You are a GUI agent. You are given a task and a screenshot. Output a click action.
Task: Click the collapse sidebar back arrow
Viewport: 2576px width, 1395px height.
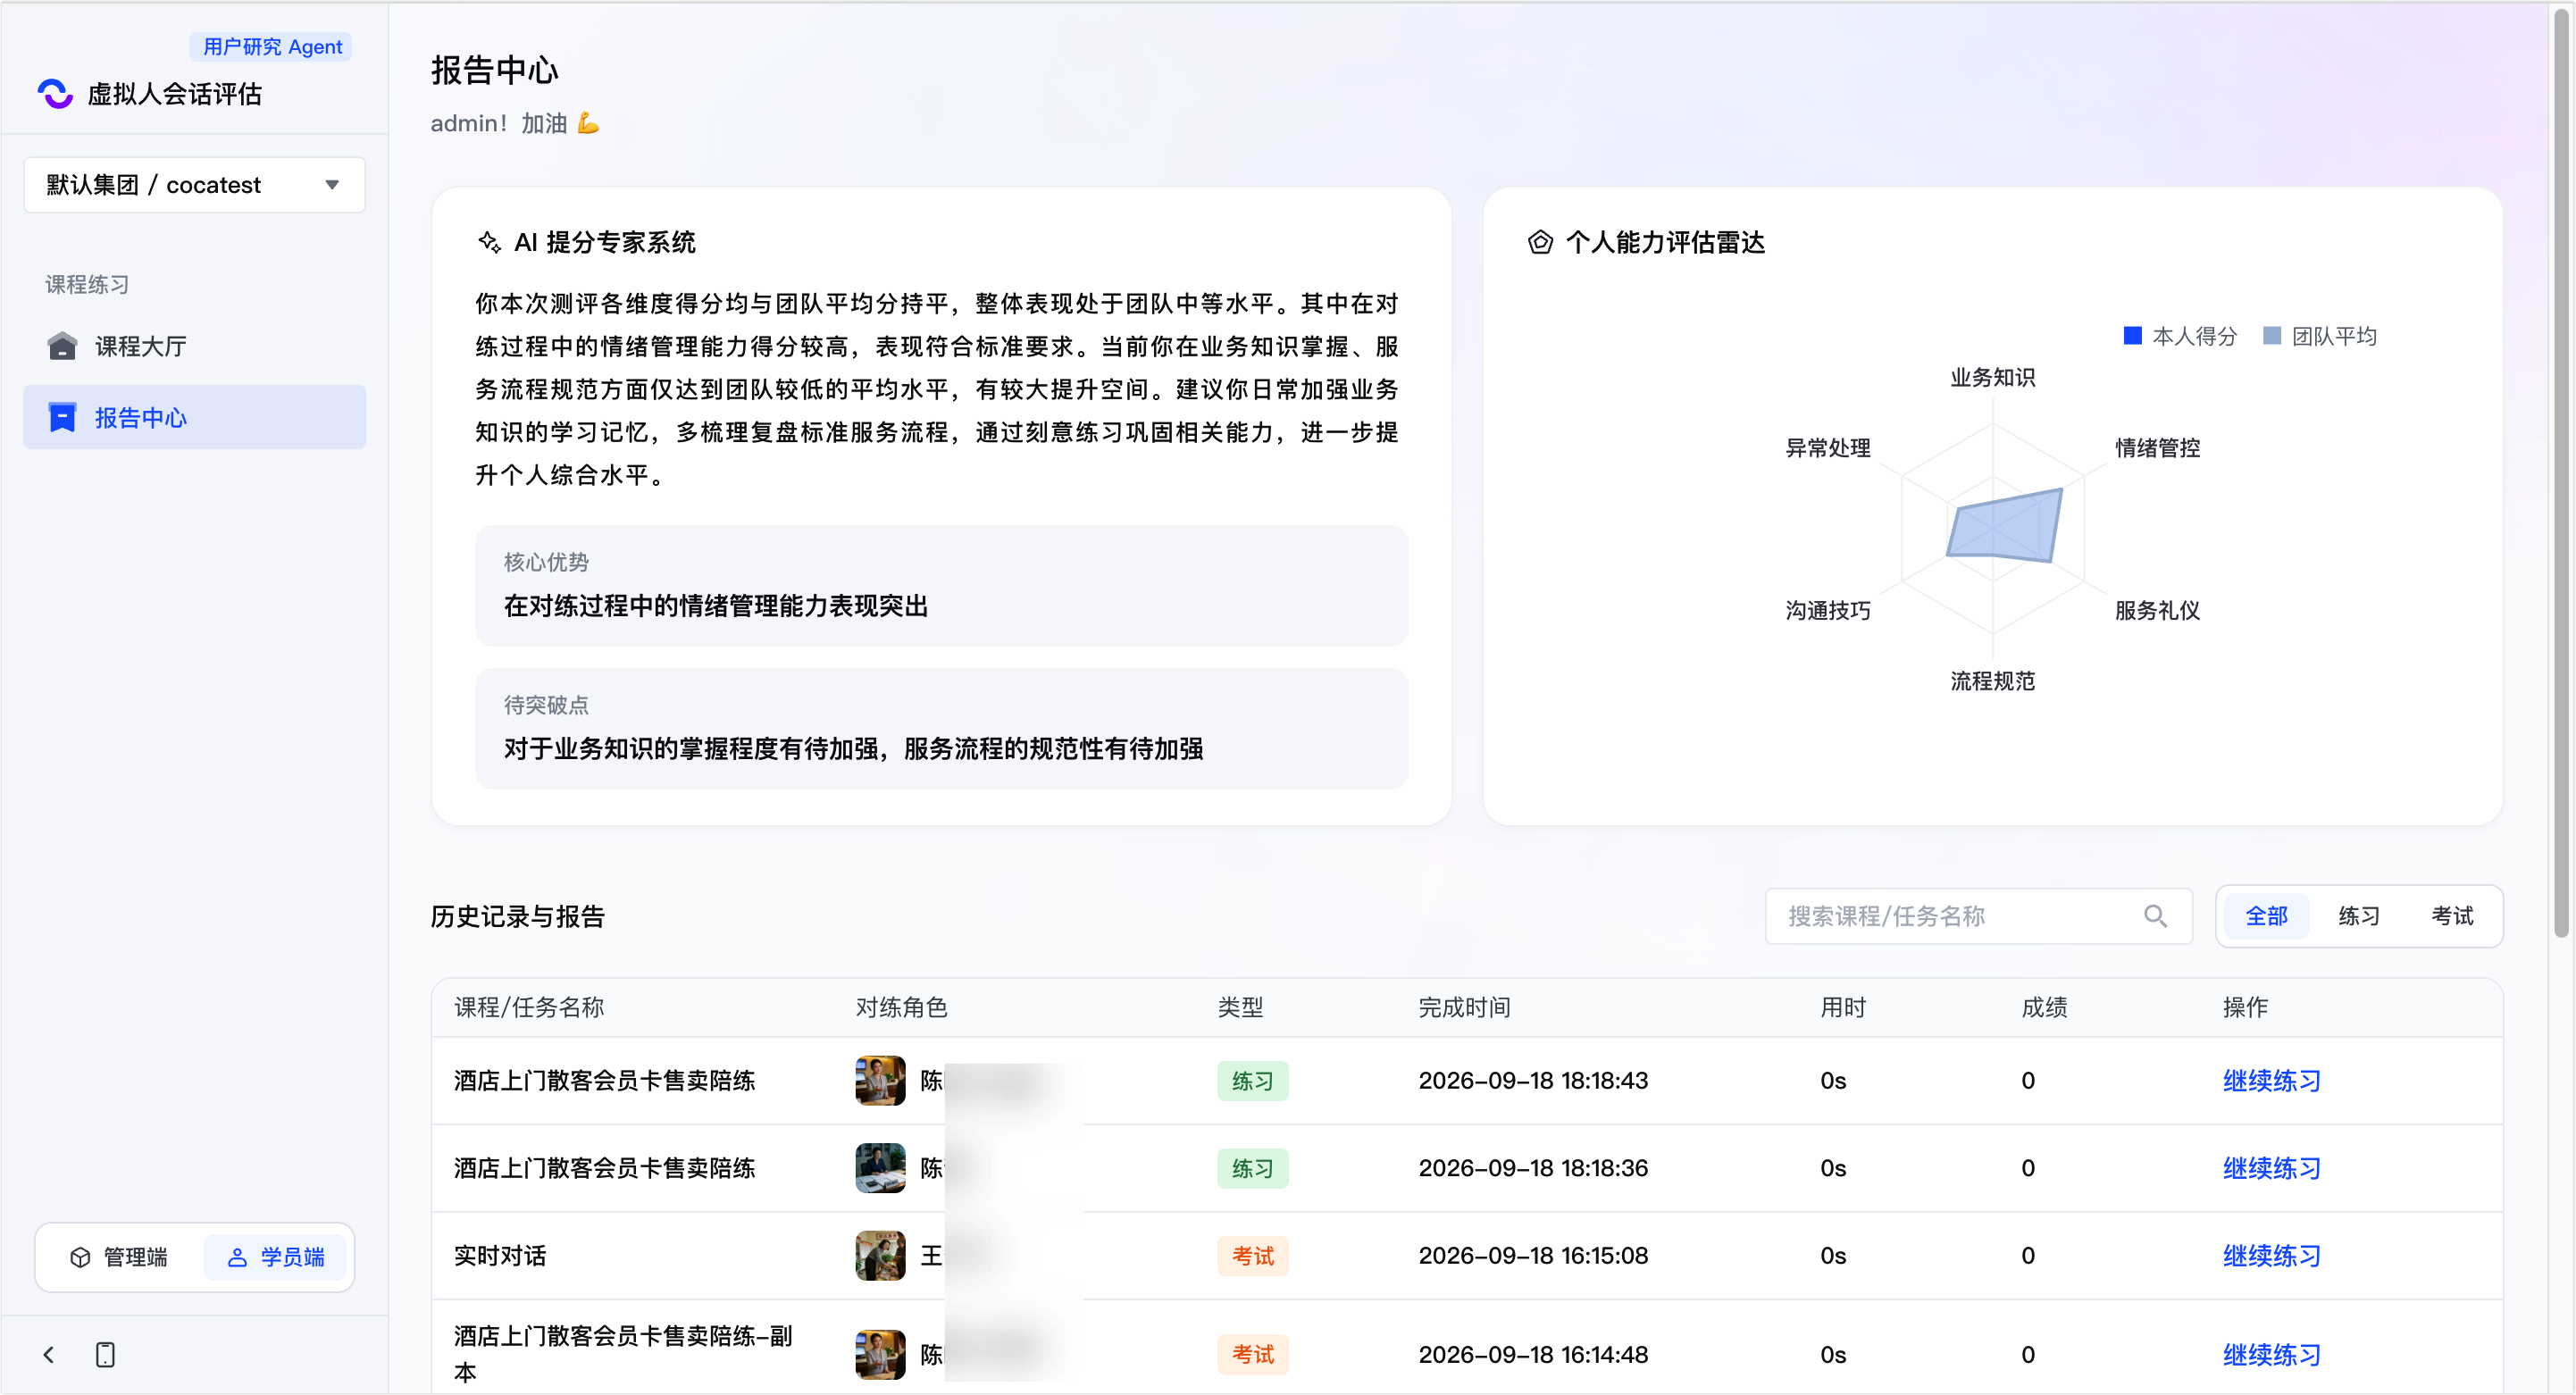point(48,1355)
